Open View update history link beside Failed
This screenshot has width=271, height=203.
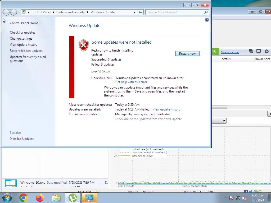[166, 109]
